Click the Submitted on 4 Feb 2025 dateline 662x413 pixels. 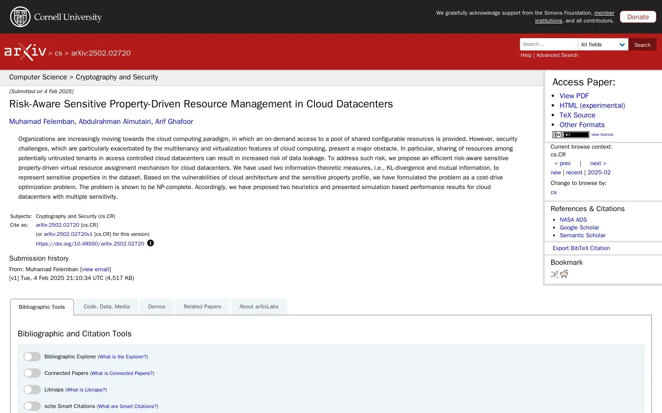click(x=41, y=91)
